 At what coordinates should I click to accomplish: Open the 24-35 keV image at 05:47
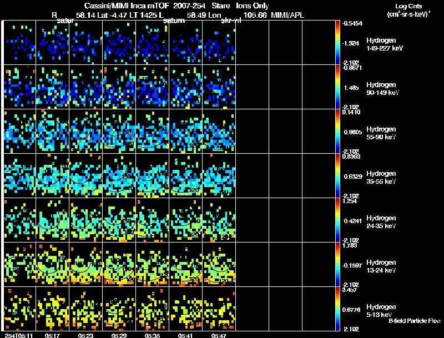click(219, 220)
